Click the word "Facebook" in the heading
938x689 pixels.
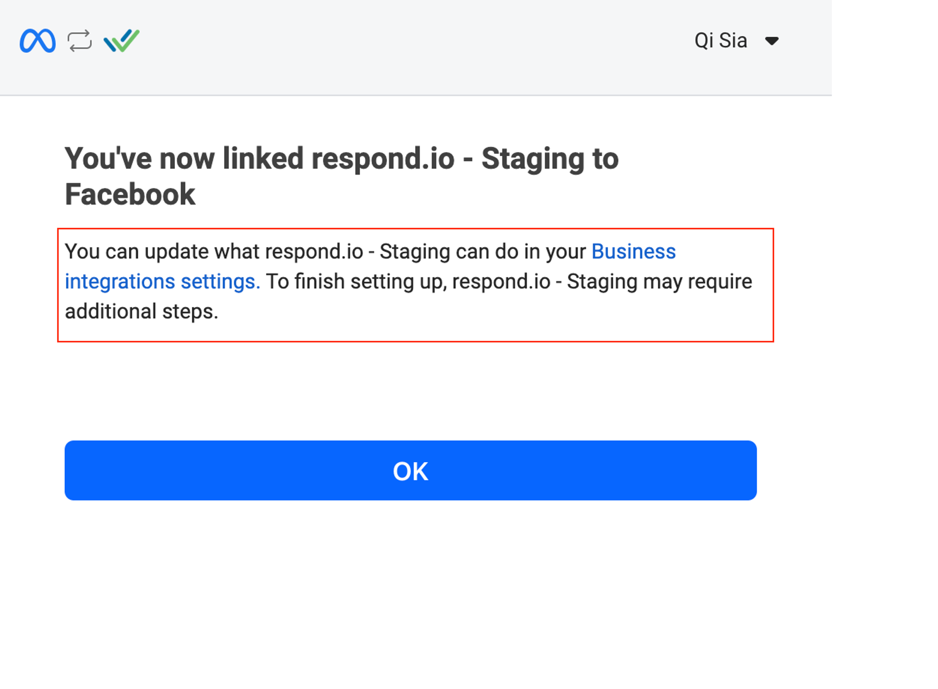130,195
